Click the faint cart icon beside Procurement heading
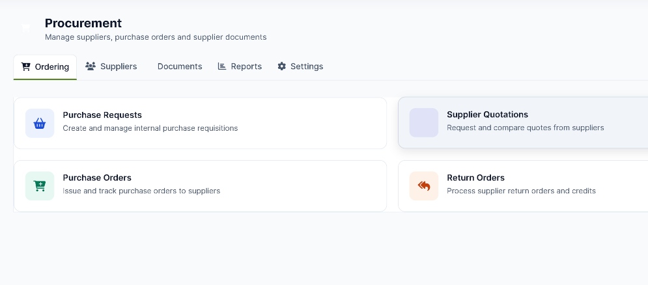Image resolution: width=648 pixels, height=285 pixels. [x=25, y=28]
